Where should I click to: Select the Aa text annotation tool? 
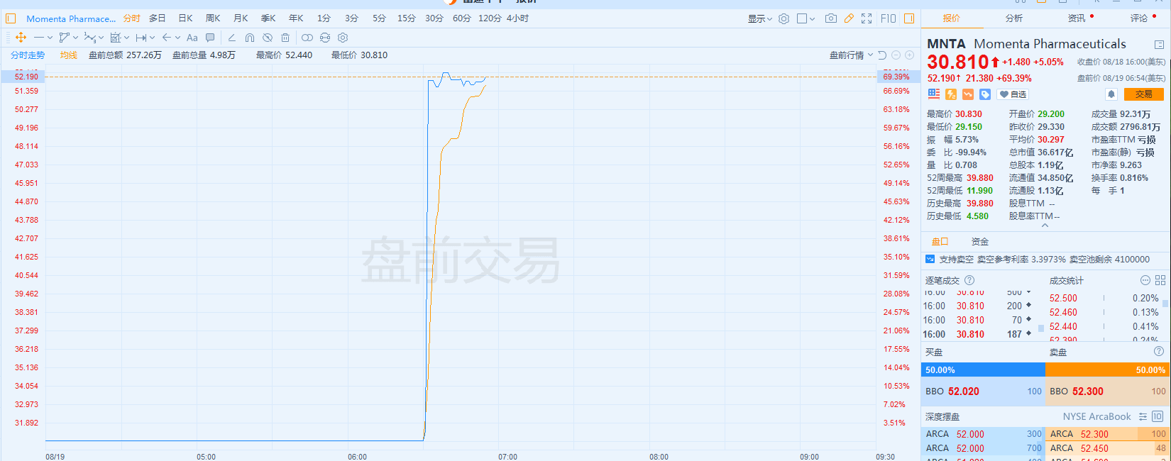pyautogui.click(x=192, y=38)
